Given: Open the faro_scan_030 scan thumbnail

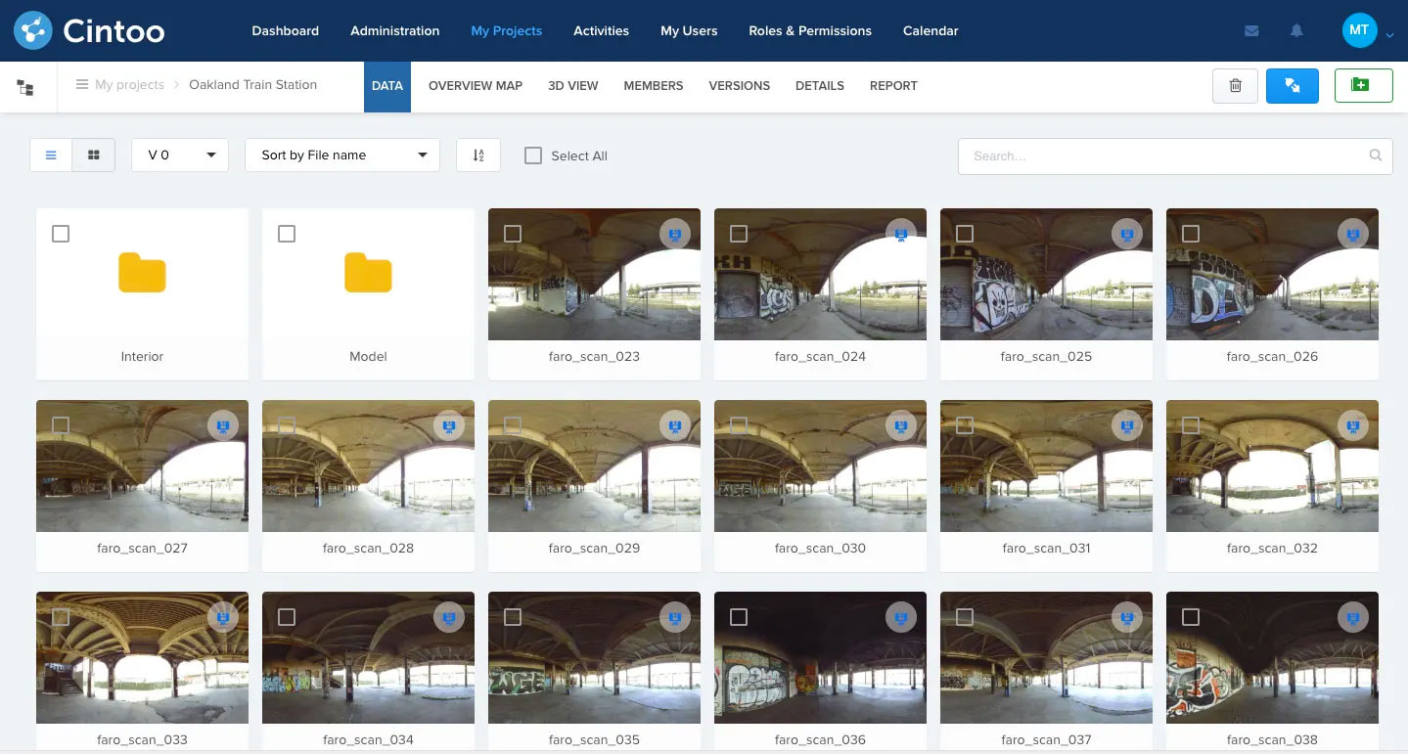Looking at the screenshot, I should point(820,466).
